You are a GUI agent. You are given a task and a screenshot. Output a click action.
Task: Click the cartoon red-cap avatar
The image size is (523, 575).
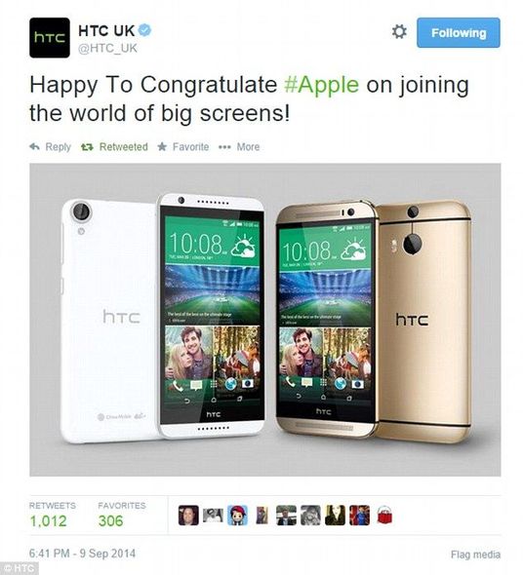[x=237, y=516]
